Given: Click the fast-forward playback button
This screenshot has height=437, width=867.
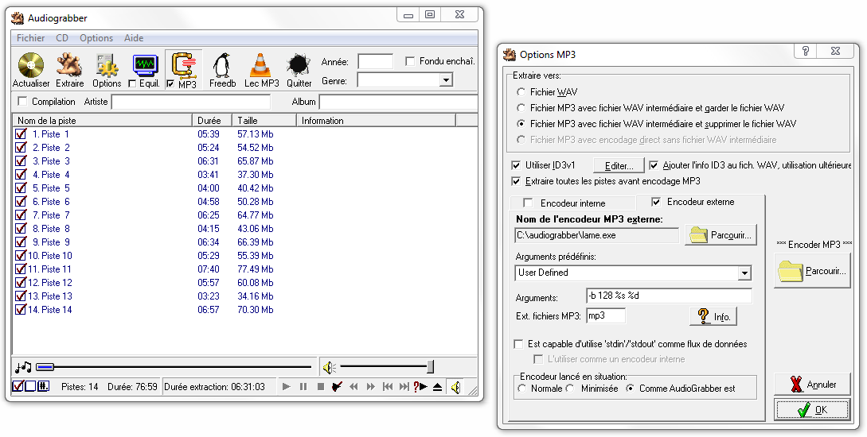Looking at the screenshot, I should point(370,387).
